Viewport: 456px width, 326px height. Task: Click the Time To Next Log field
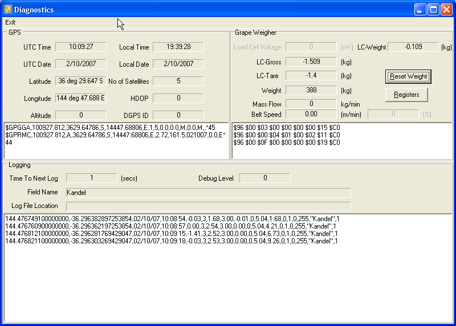[x=91, y=178]
